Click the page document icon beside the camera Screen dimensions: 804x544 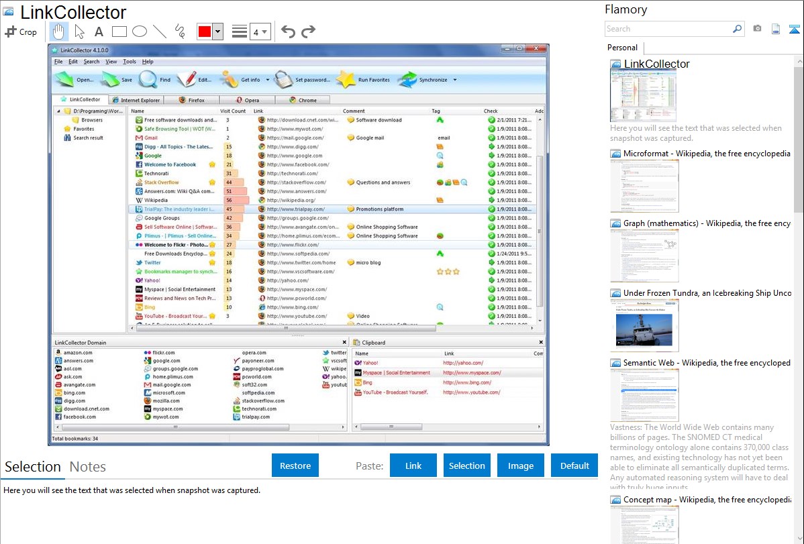click(x=776, y=29)
